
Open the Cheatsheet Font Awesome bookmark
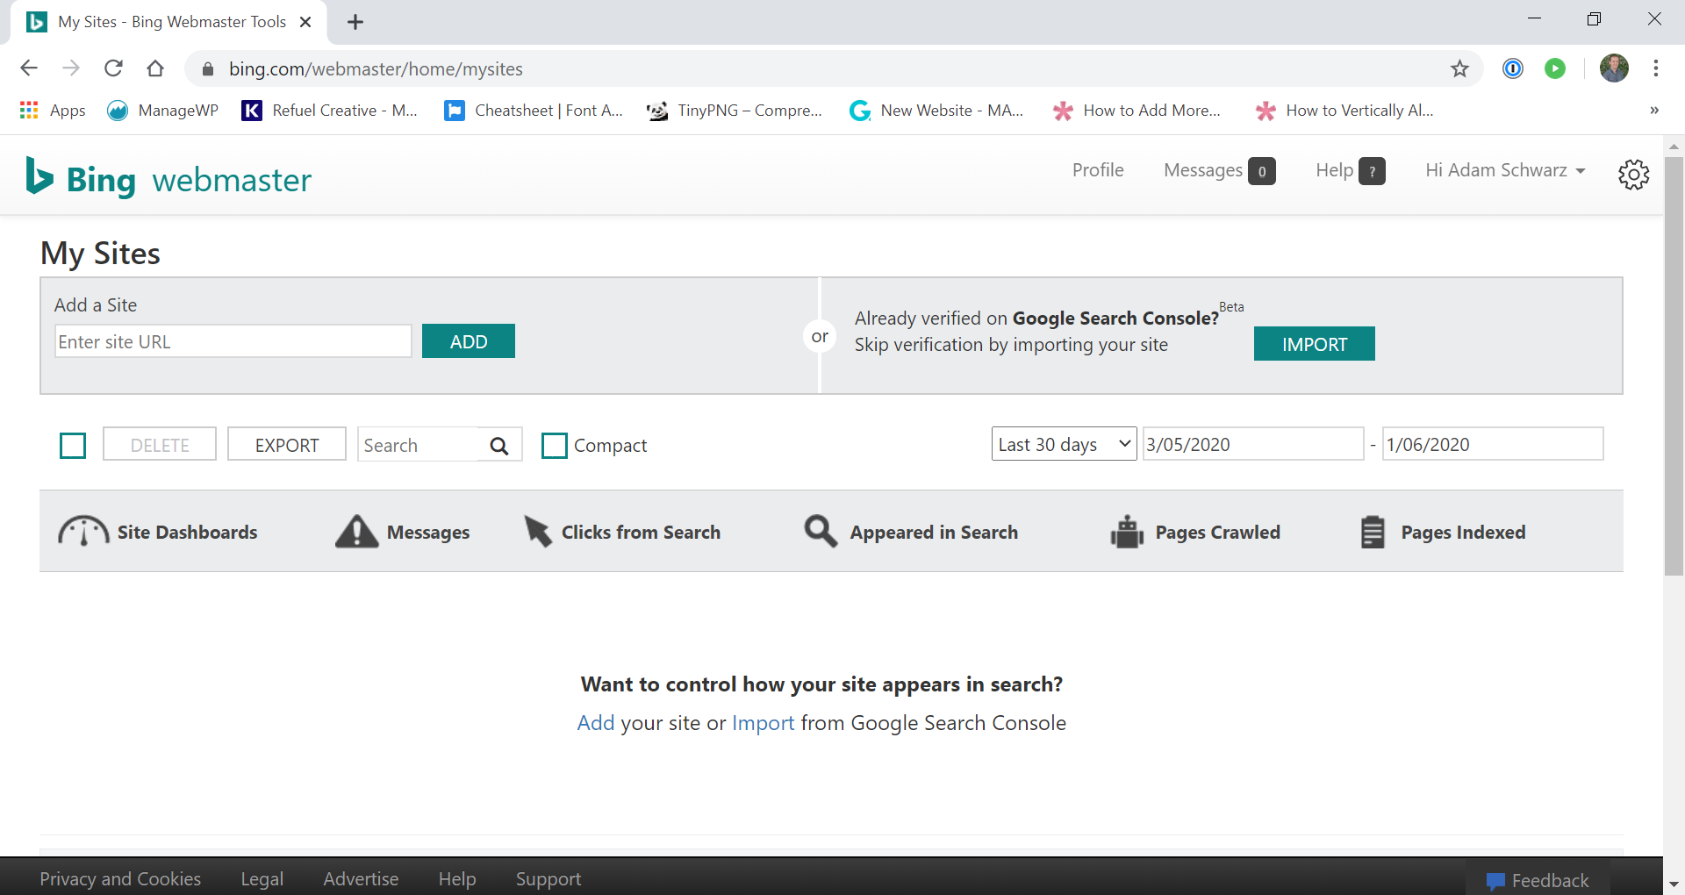[x=534, y=111]
